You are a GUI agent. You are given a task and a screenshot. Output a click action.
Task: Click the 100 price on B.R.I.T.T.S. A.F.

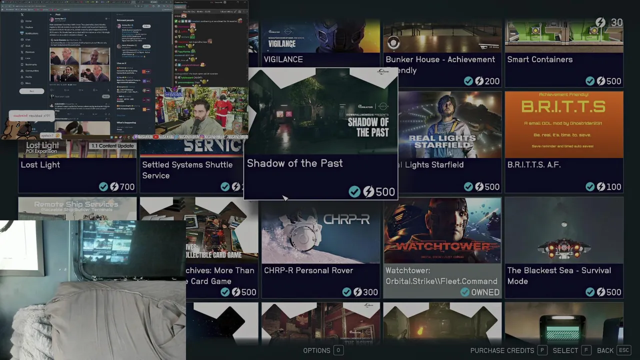pyautogui.click(x=613, y=187)
